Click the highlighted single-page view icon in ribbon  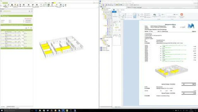pos(135,15)
